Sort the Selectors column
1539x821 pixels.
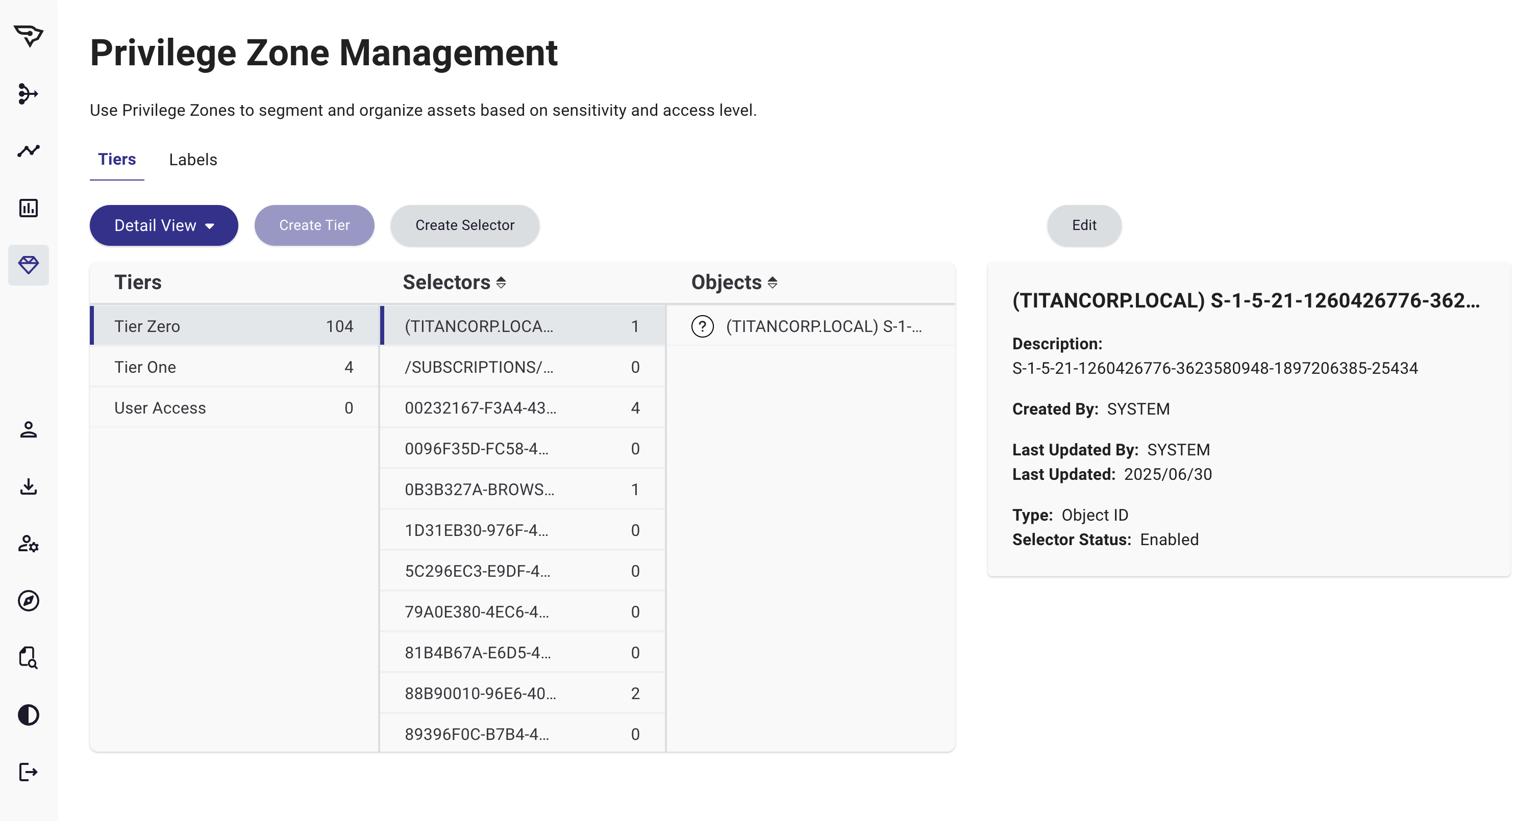[501, 283]
